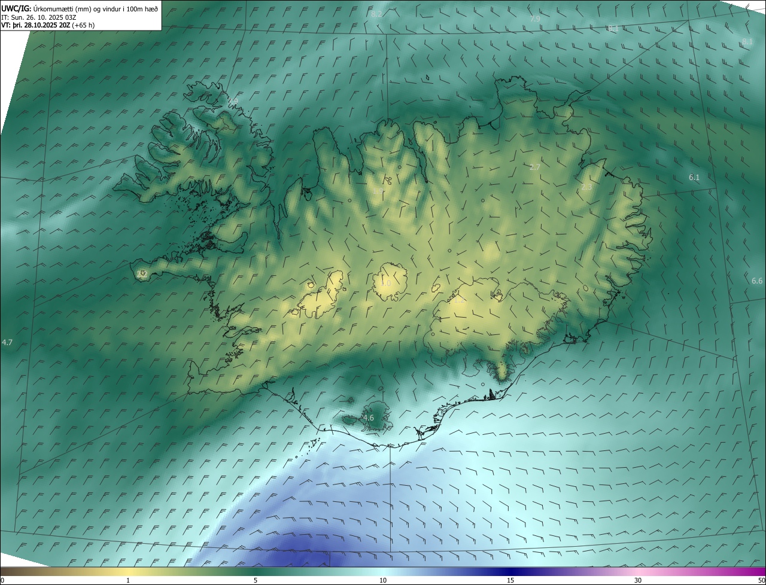Screen dimensions: 766x585
Task: Click the 2.7 value label
Action: [535, 167]
